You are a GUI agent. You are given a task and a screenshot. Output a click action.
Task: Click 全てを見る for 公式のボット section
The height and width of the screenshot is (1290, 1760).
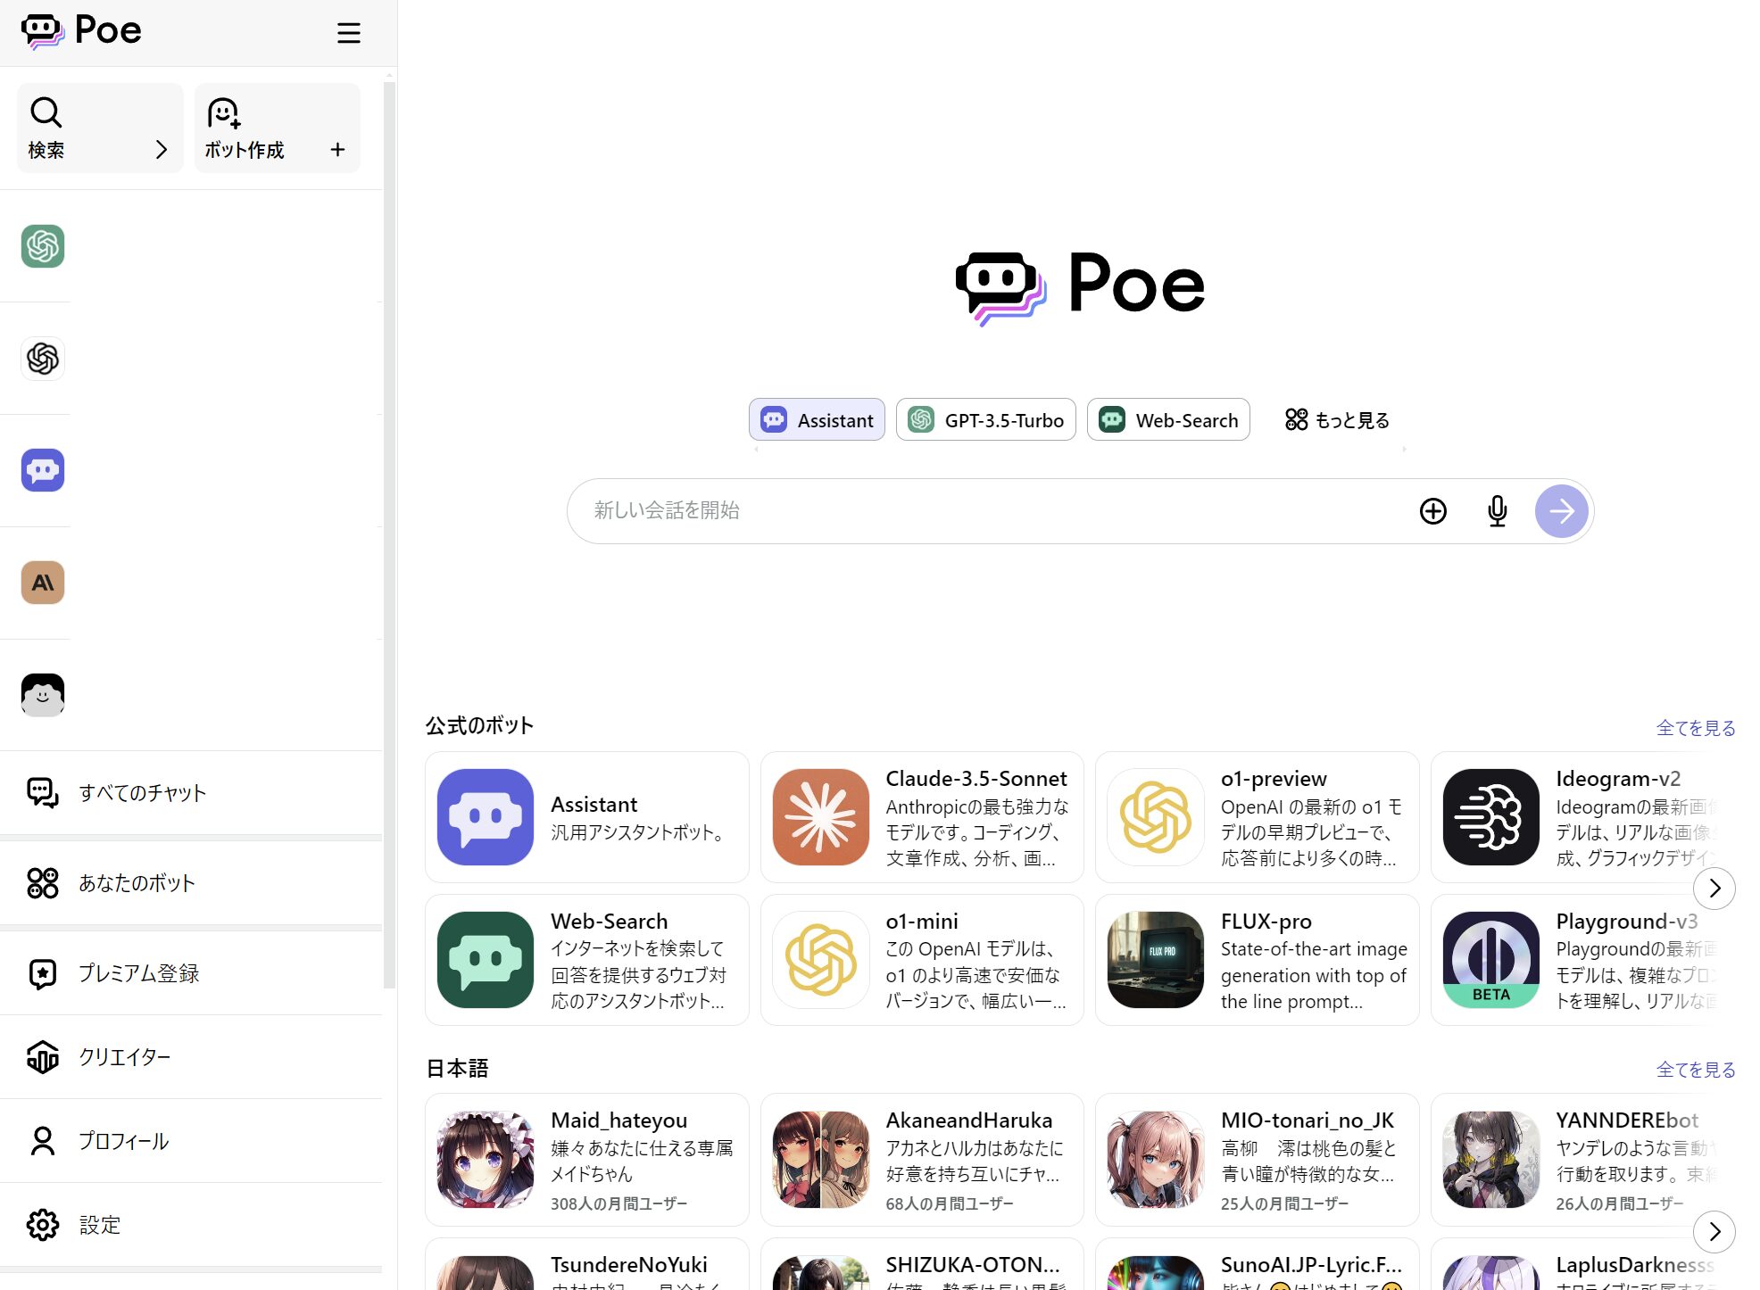tap(1696, 728)
